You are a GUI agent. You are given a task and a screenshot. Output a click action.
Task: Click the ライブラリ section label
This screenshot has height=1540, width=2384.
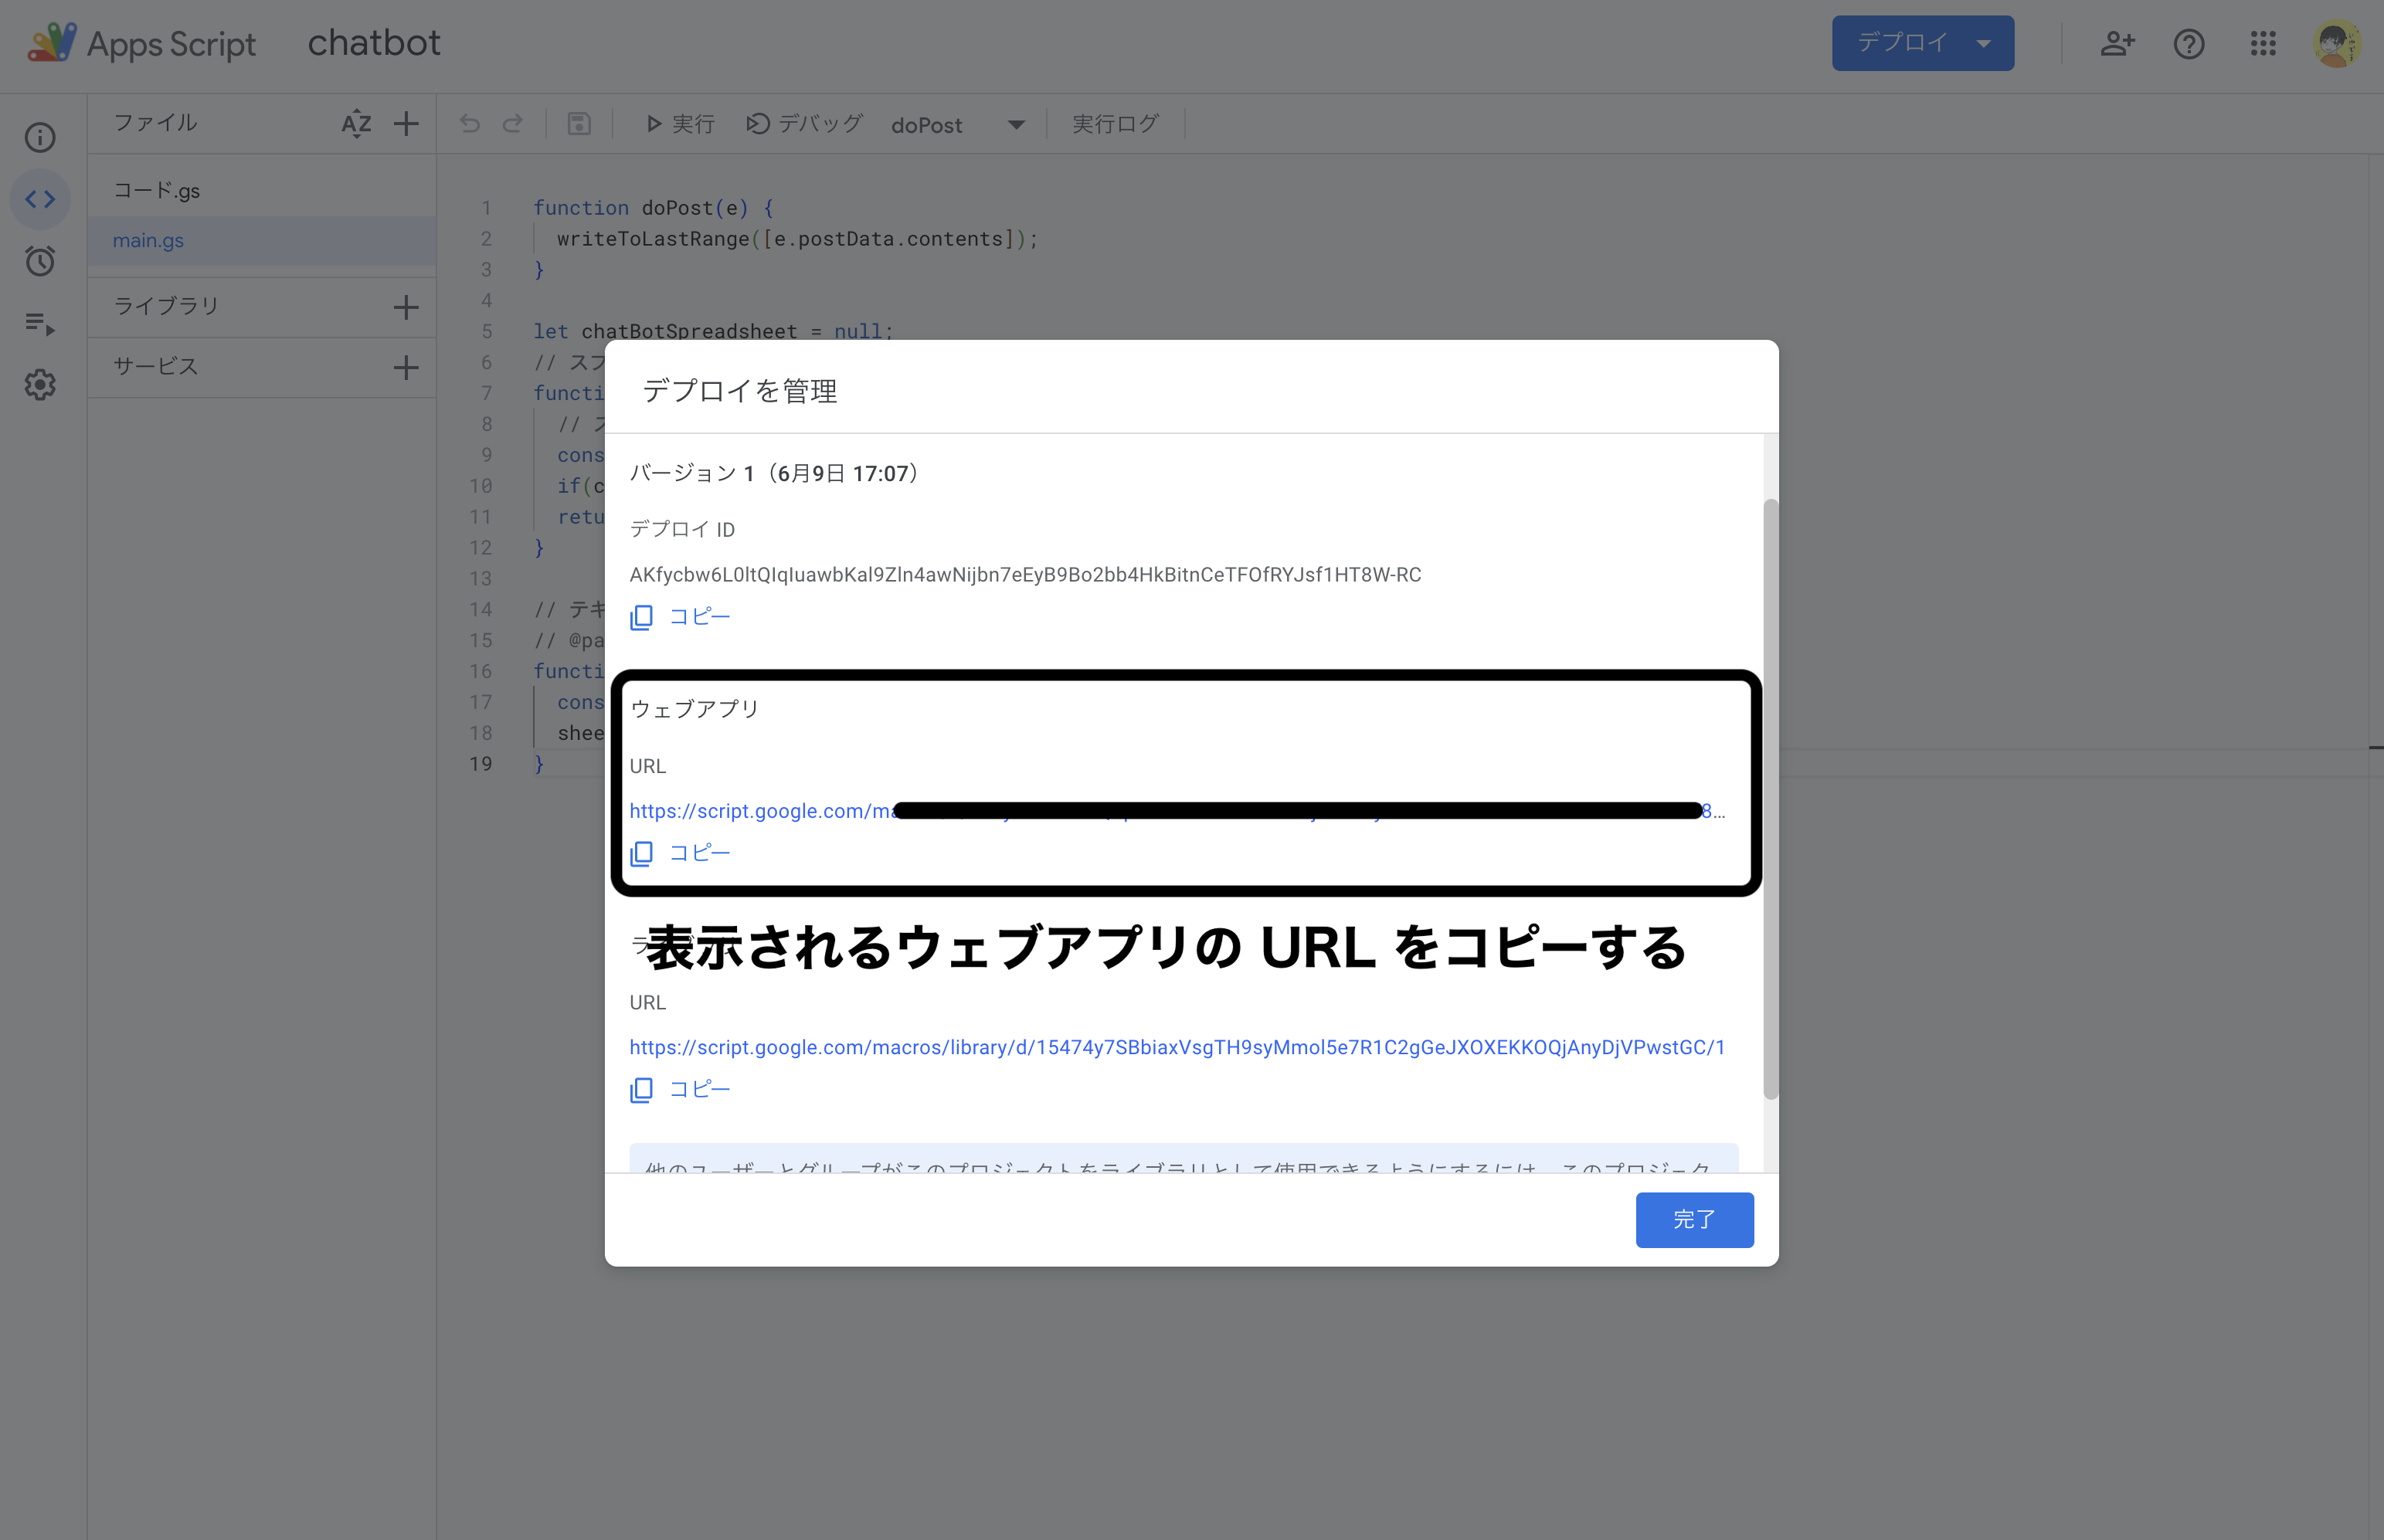coord(166,306)
